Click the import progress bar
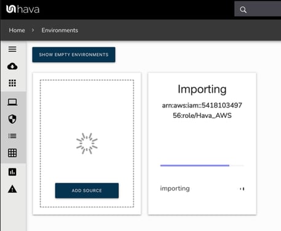281x231 pixels. (x=202, y=165)
